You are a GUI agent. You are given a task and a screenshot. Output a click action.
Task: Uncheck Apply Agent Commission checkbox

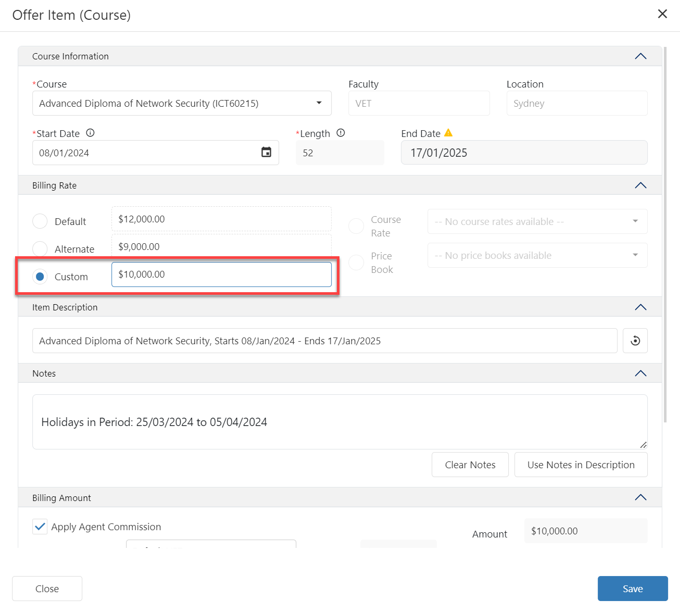point(40,527)
